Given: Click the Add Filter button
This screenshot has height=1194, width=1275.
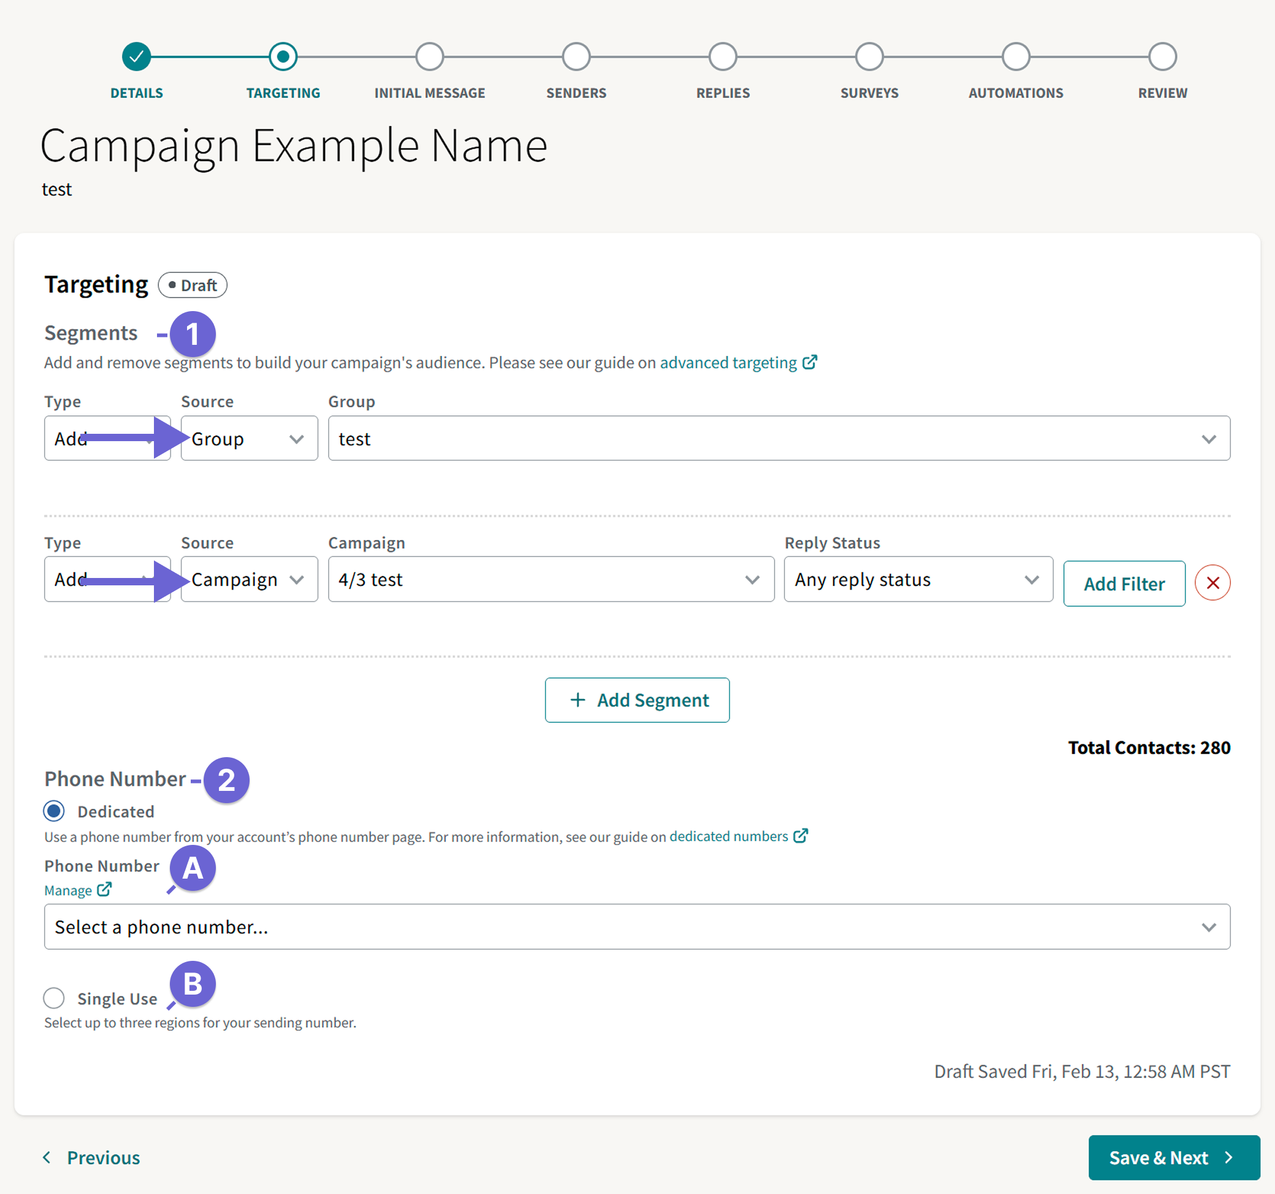Looking at the screenshot, I should click(x=1124, y=582).
